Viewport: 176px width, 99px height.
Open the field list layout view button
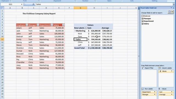click(170, 12)
